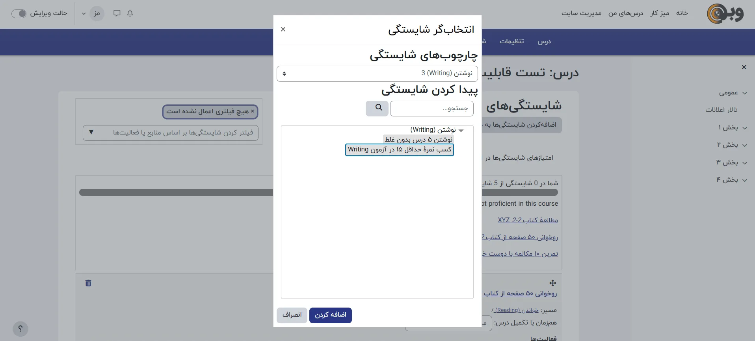Open the competency framework dropdown
The image size is (755, 341).
[x=377, y=74]
